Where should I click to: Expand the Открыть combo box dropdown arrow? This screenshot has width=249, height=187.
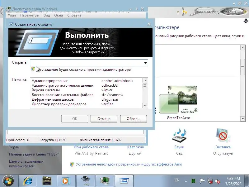point(145,63)
